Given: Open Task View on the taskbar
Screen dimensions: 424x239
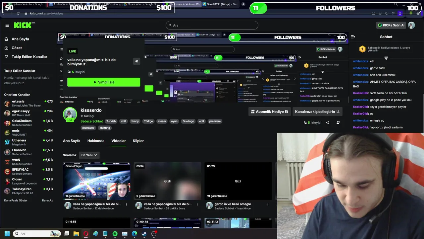Looking at the screenshot, I should pos(66,234).
